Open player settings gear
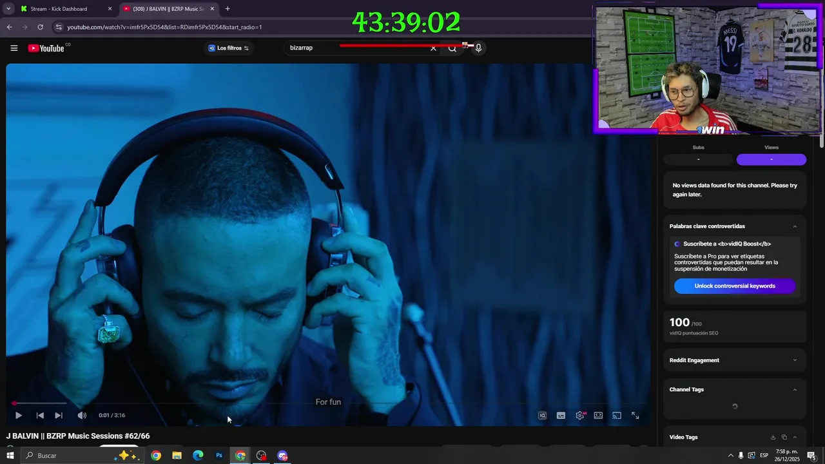This screenshot has height=464, width=825. [x=580, y=416]
